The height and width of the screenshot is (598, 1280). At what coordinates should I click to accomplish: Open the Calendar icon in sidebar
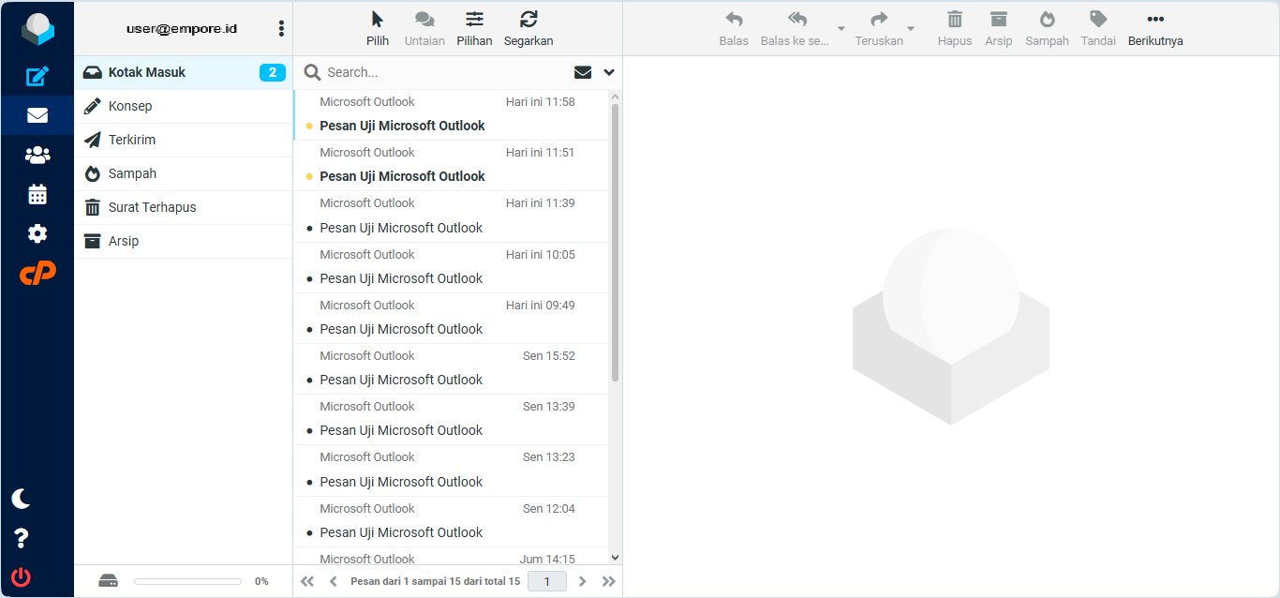coord(37,194)
